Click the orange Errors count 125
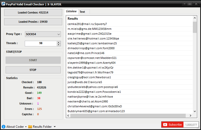 point(40,109)
